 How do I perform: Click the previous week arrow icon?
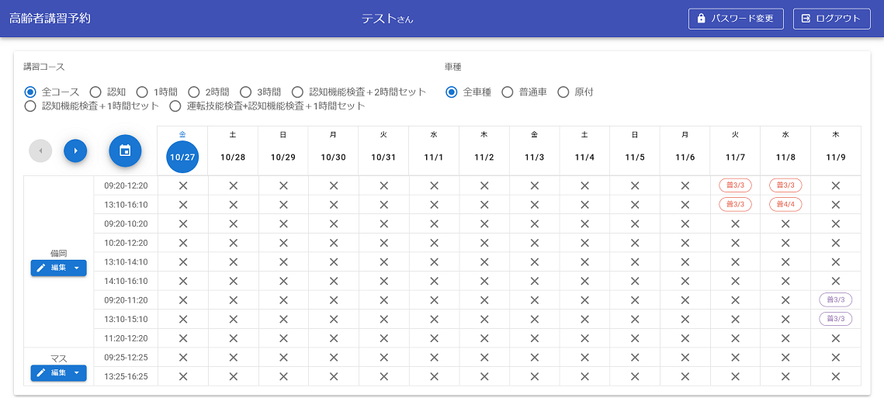40,151
